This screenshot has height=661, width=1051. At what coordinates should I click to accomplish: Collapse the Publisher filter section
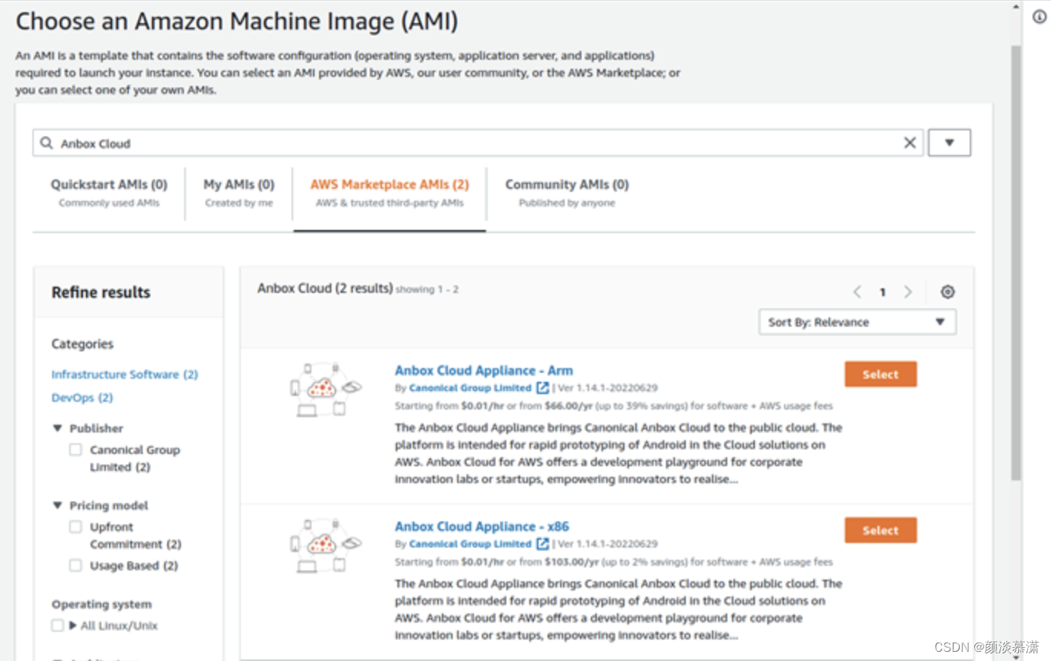(58, 428)
